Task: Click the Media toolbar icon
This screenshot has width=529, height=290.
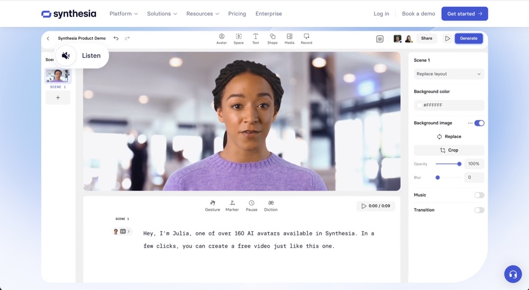Action: (289, 39)
